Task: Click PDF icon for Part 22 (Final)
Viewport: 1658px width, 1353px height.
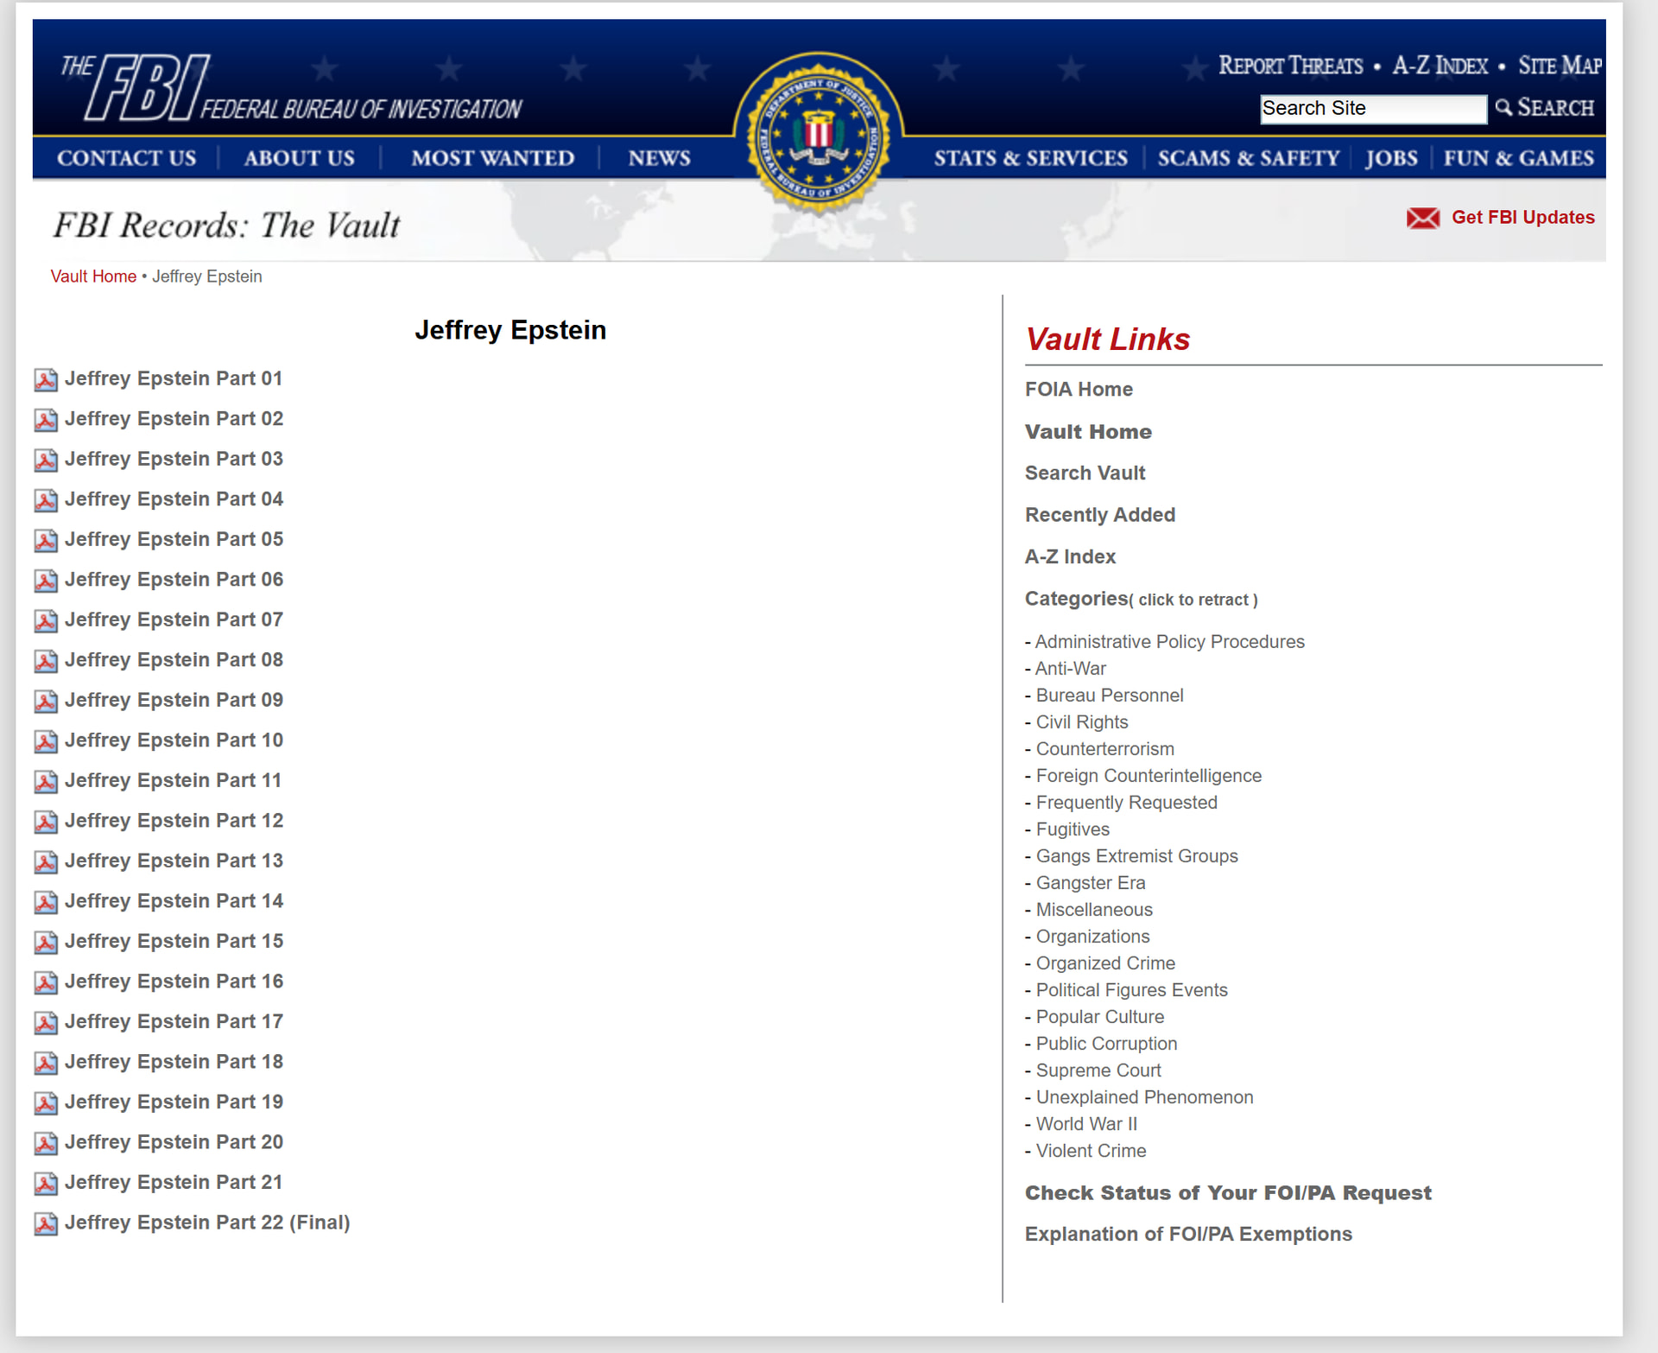Action: (46, 1223)
